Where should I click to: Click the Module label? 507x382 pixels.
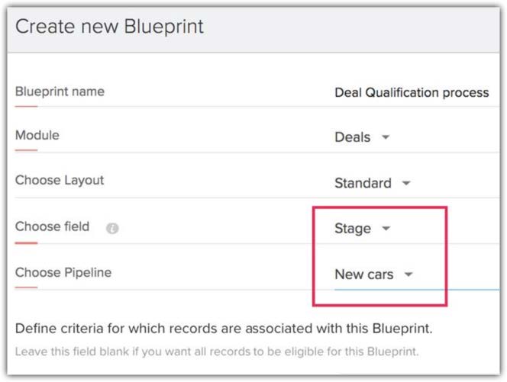(x=37, y=136)
